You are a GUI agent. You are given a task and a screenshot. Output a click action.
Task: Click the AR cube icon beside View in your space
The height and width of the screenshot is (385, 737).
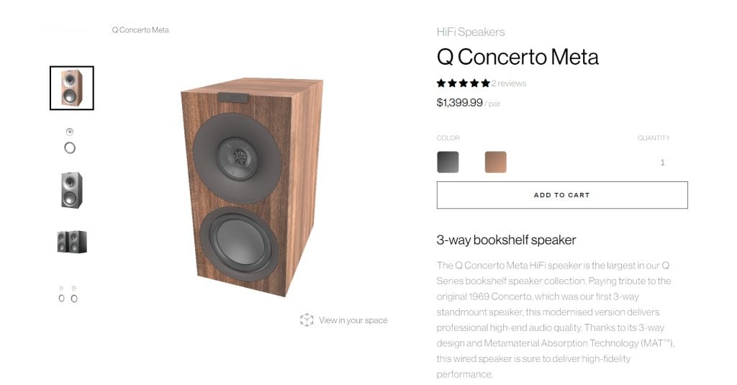307,320
